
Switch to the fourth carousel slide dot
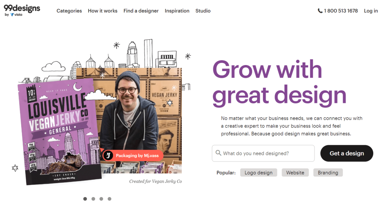pyautogui.click(x=110, y=199)
